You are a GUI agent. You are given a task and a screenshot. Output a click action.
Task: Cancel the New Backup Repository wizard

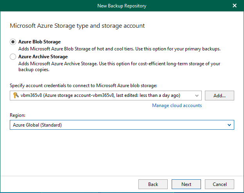(x=219, y=184)
